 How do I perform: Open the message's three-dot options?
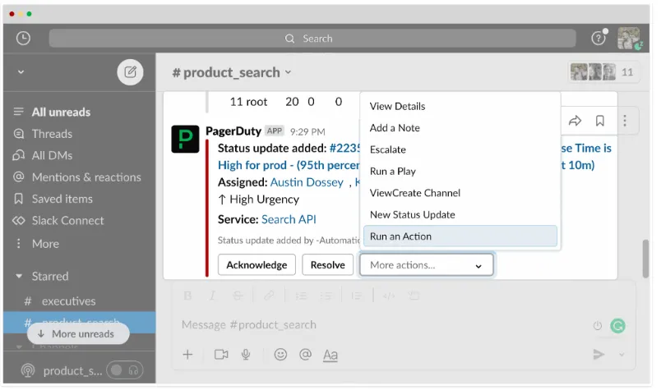click(625, 121)
